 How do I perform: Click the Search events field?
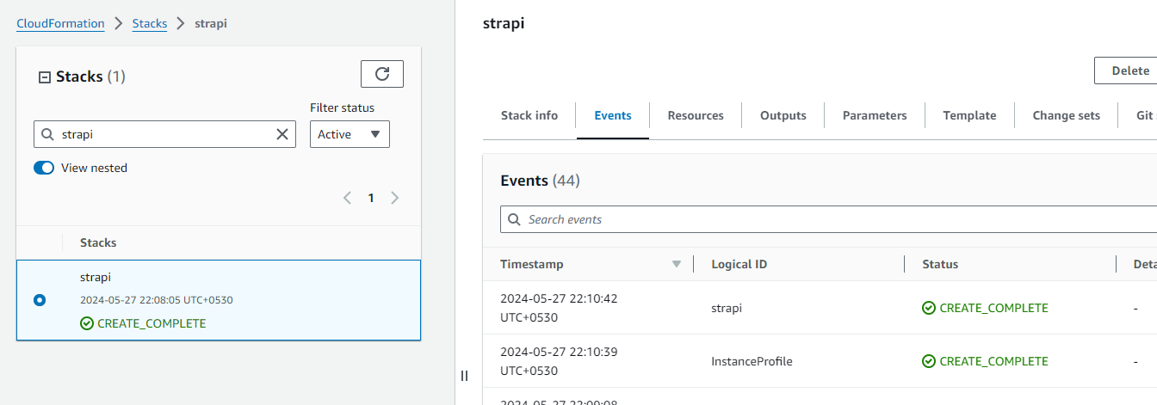coord(828,219)
